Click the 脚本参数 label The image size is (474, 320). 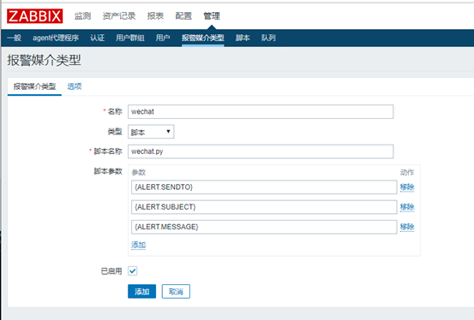pyautogui.click(x=108, y=171)
